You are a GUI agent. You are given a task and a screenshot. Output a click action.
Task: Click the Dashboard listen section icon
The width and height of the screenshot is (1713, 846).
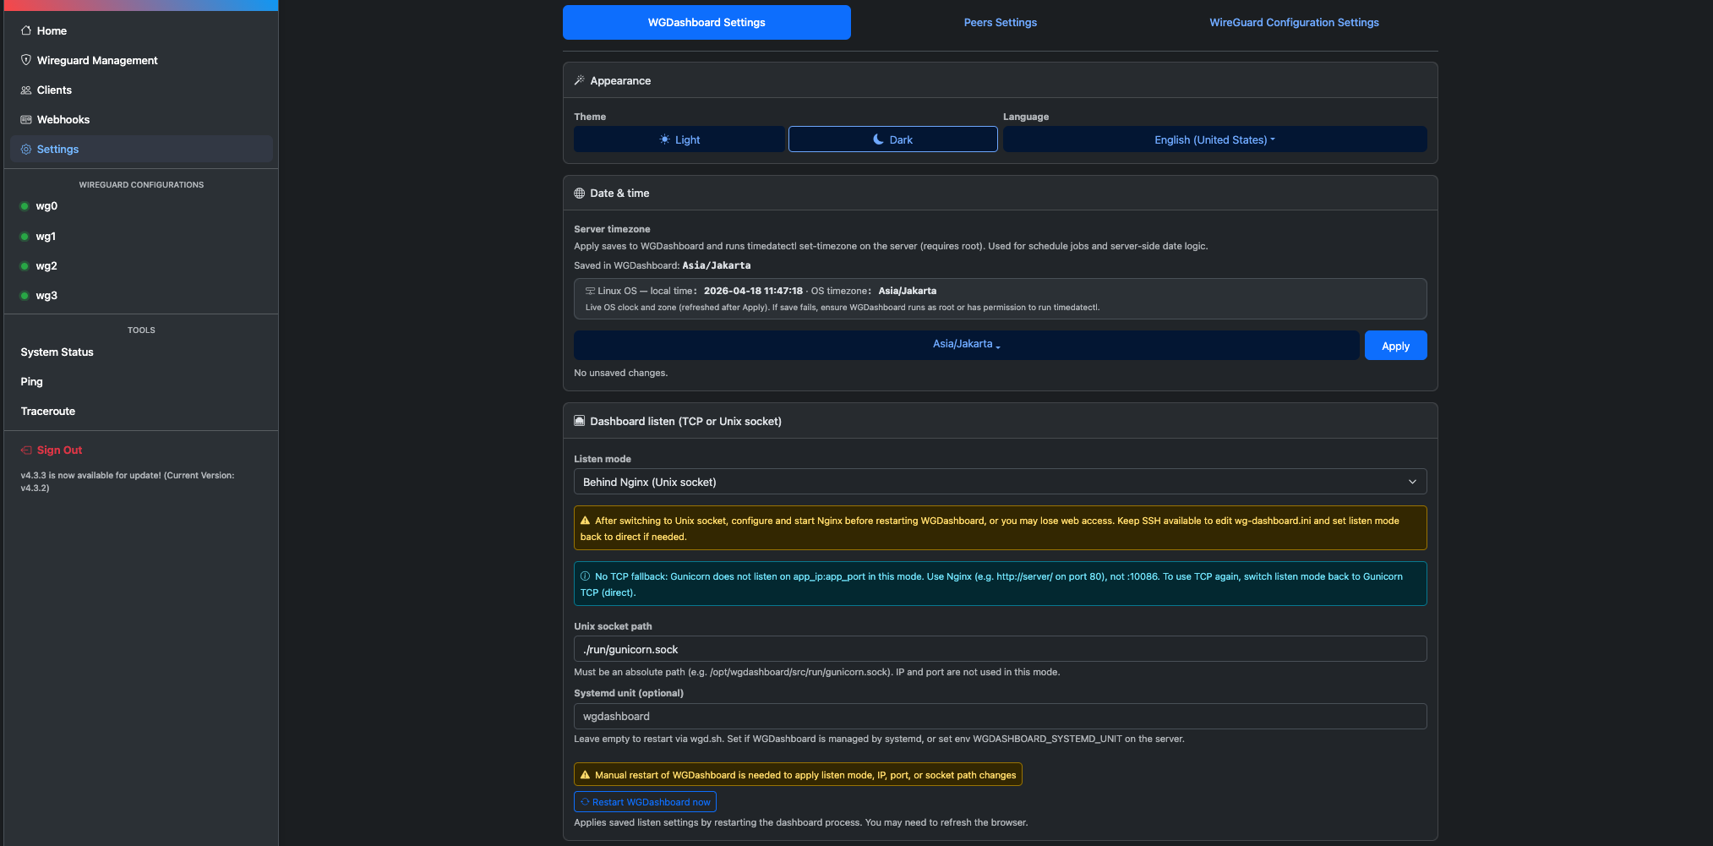pos(580,421)
